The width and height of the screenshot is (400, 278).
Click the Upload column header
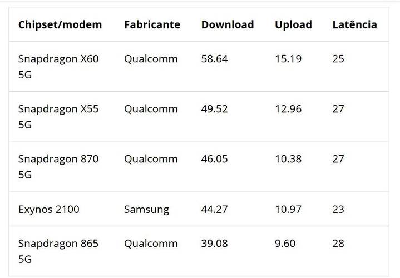(293, 25)
